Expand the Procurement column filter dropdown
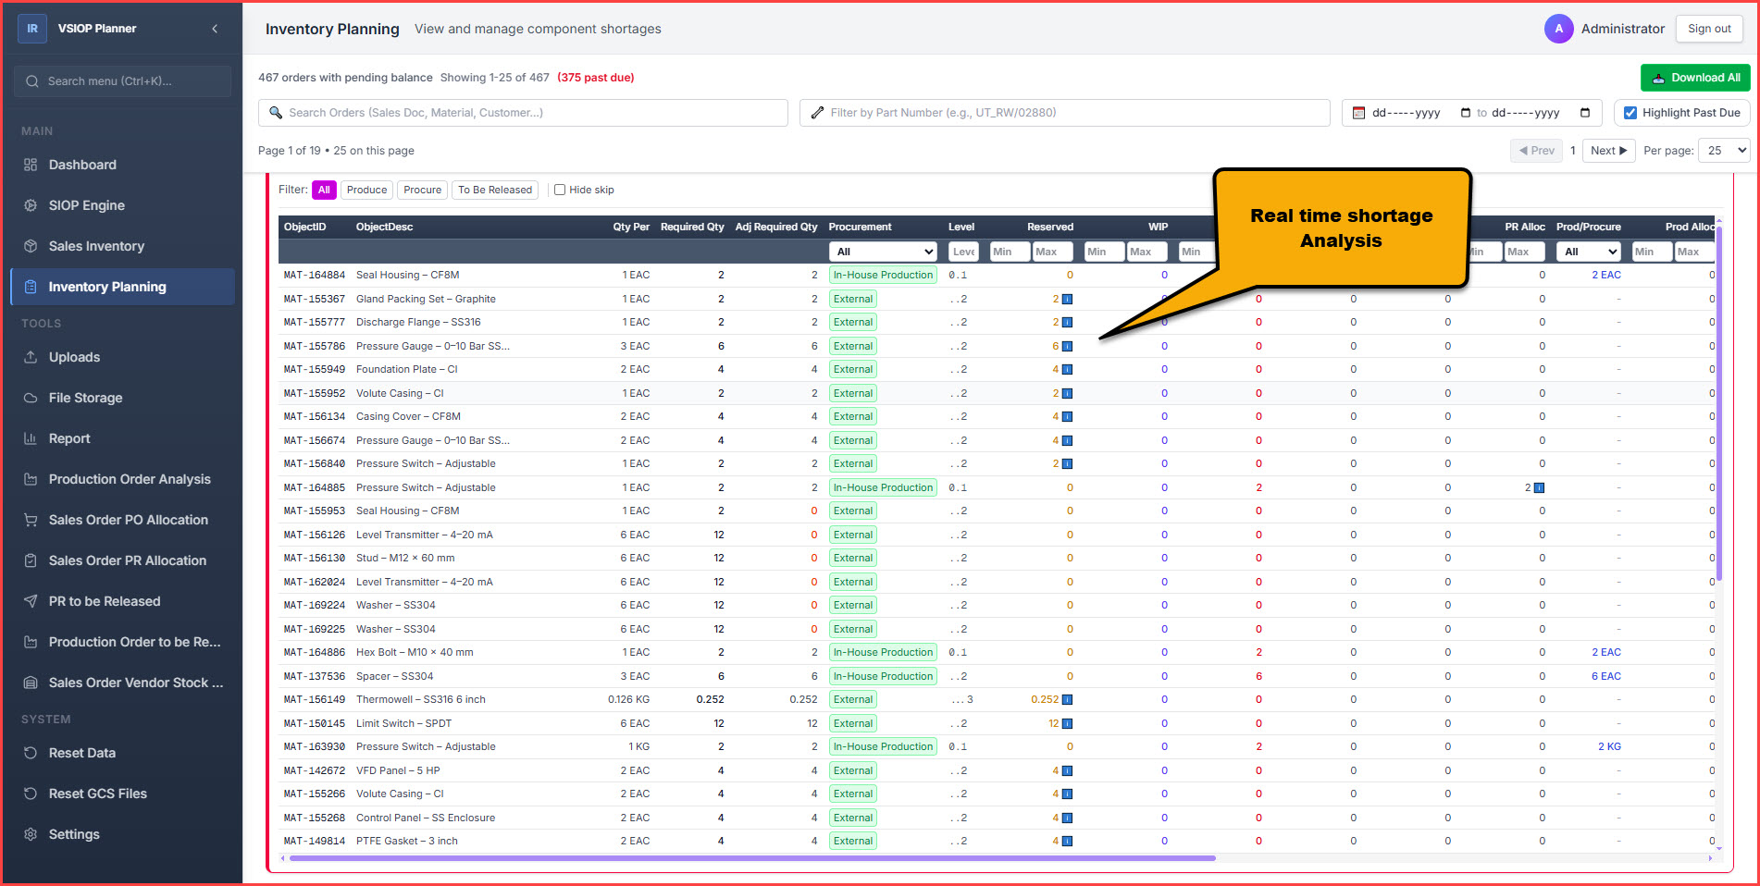1760x886 pixels. [884, 252]
